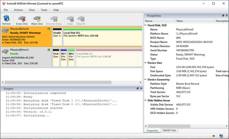The height and width of the screenshot is (139, 229).
Task: Click the Resume Erase toolbar icon
Action: tap(54, 20)
